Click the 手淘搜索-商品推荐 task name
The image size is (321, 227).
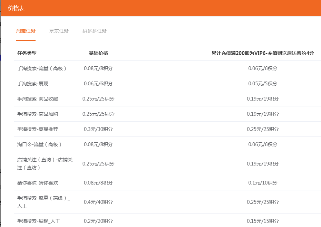38,129
